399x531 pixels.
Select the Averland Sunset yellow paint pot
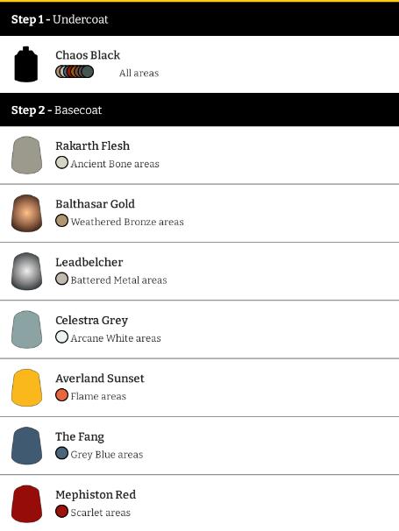[26, 388]
